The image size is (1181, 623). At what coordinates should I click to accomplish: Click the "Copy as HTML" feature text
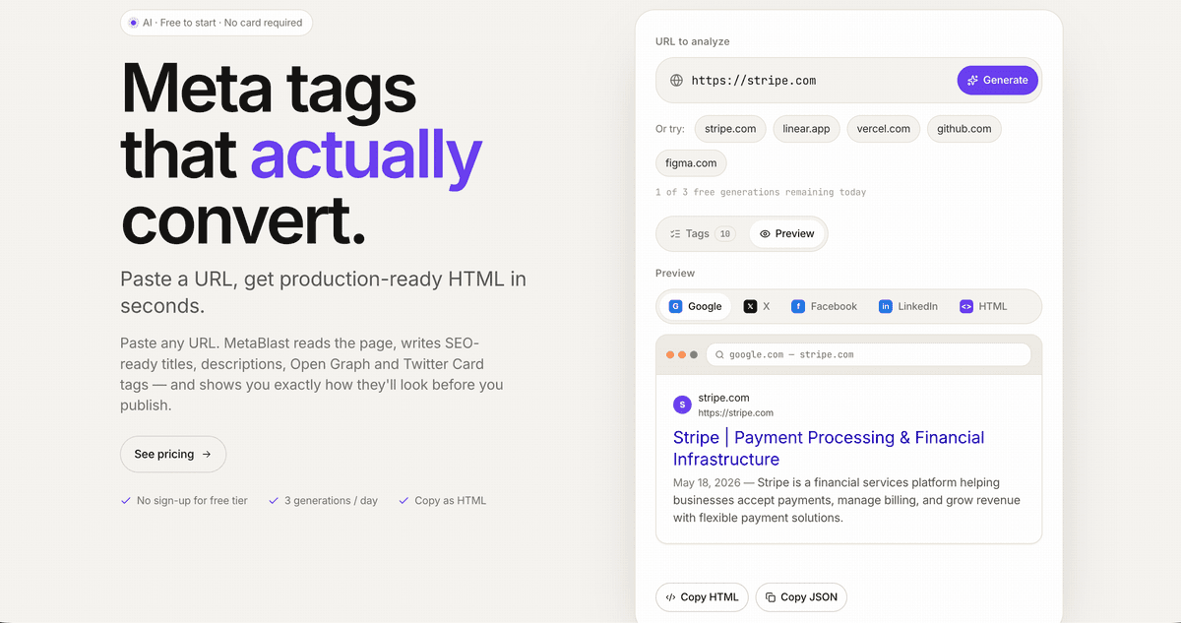coord(451,500)
